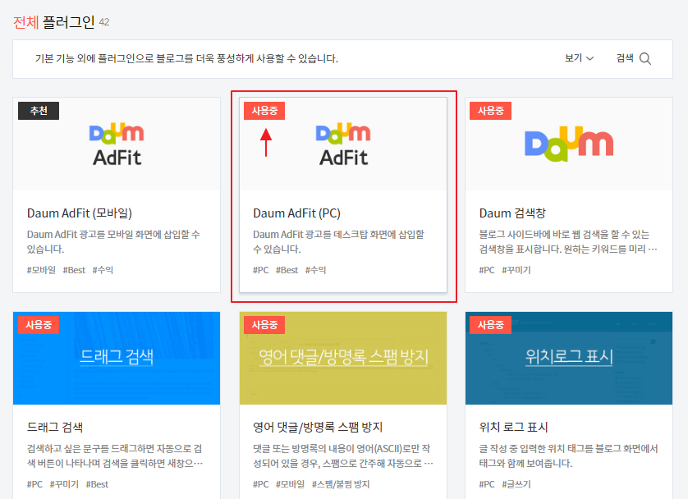Select the 드래그 검색 card title
This screenshot has width=688, height=499.
tap(55, 427)
